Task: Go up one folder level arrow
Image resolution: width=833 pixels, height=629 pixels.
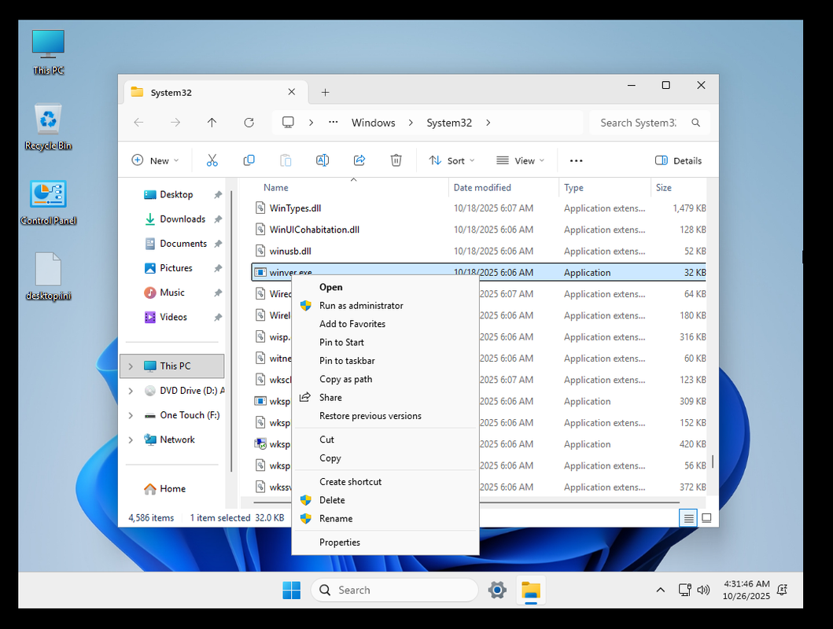Action: click(212, 123)
